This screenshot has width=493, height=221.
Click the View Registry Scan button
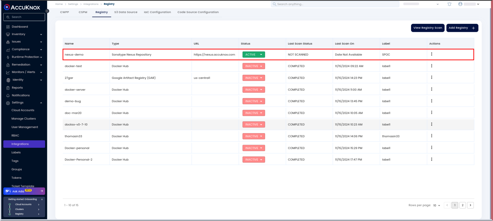tap(428, 28)
